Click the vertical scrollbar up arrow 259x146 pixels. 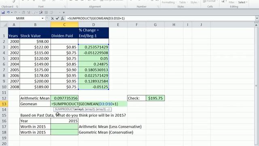tap(256, 25)
